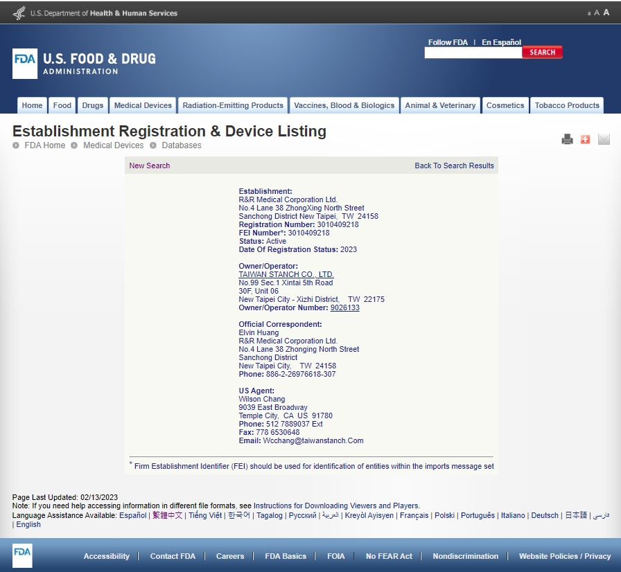
Task: Select the smallest text size a
Action: (589, 13)
